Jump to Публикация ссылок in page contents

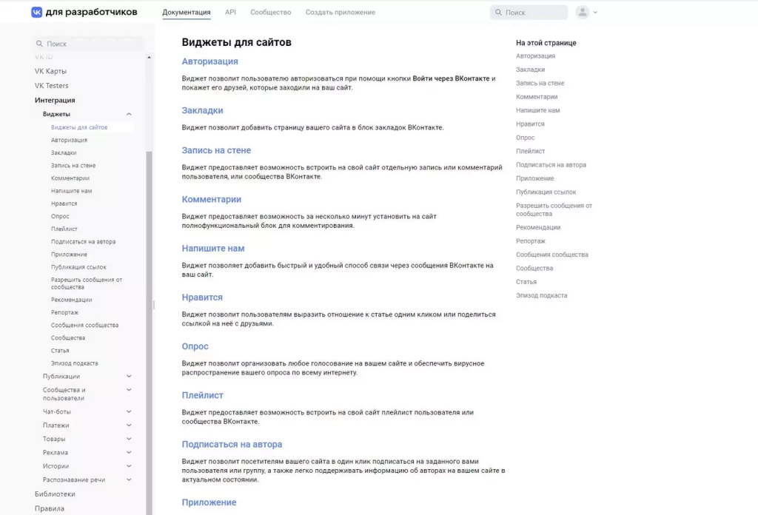[x=546, y=192]
